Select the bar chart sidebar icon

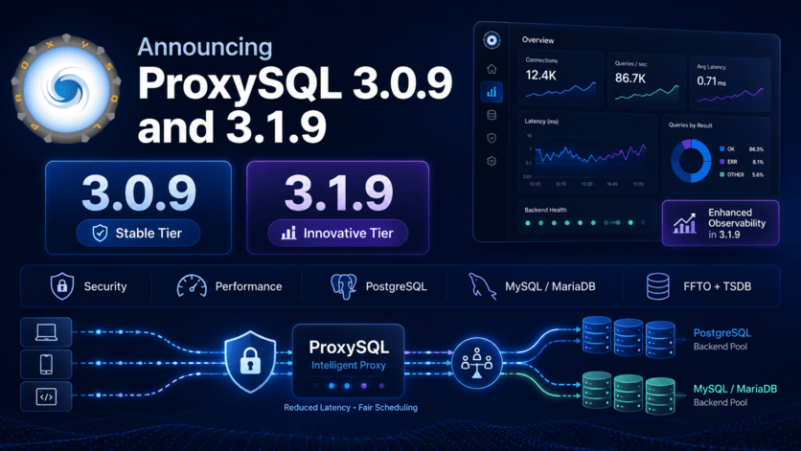(492, 92)
